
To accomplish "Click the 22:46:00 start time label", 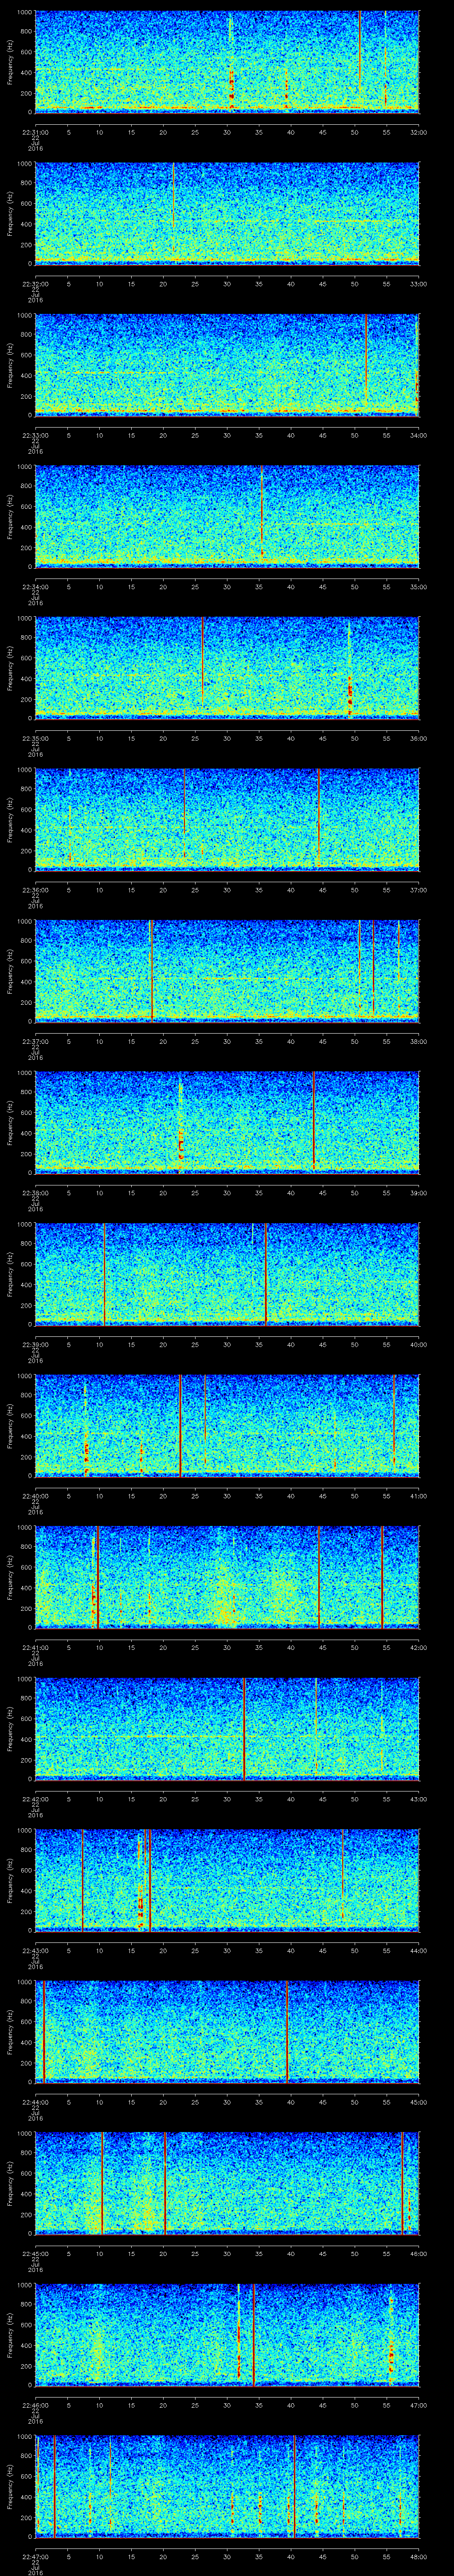I will pyautogui.click(x=36, y=2405).
